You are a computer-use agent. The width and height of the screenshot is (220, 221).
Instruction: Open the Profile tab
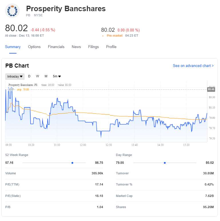(111, 47)
